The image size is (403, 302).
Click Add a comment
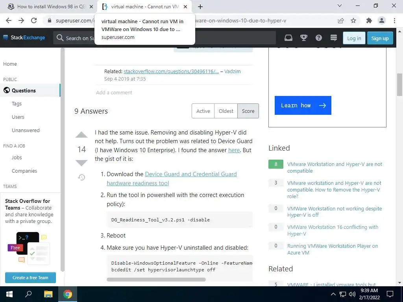coord(114,92)
